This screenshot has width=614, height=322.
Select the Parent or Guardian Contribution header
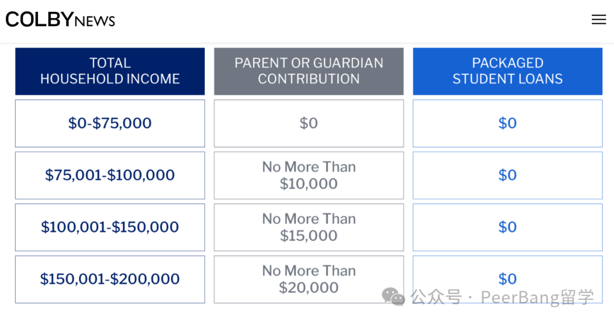(x=309, y=71)
